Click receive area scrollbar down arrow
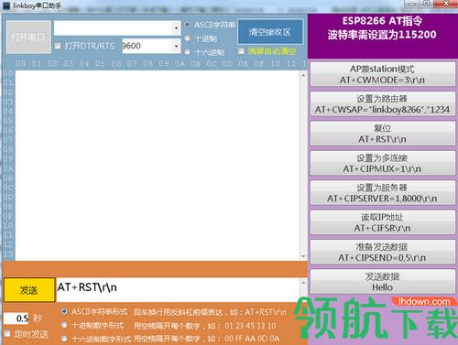Screen dimensions: 458x345 (303, 256)
